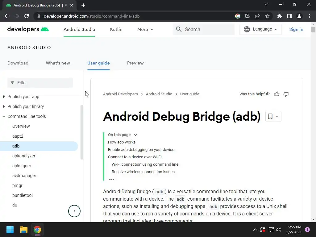Select the Kotlin header tab
The image size is (316, 237).
tap(116, 29)
